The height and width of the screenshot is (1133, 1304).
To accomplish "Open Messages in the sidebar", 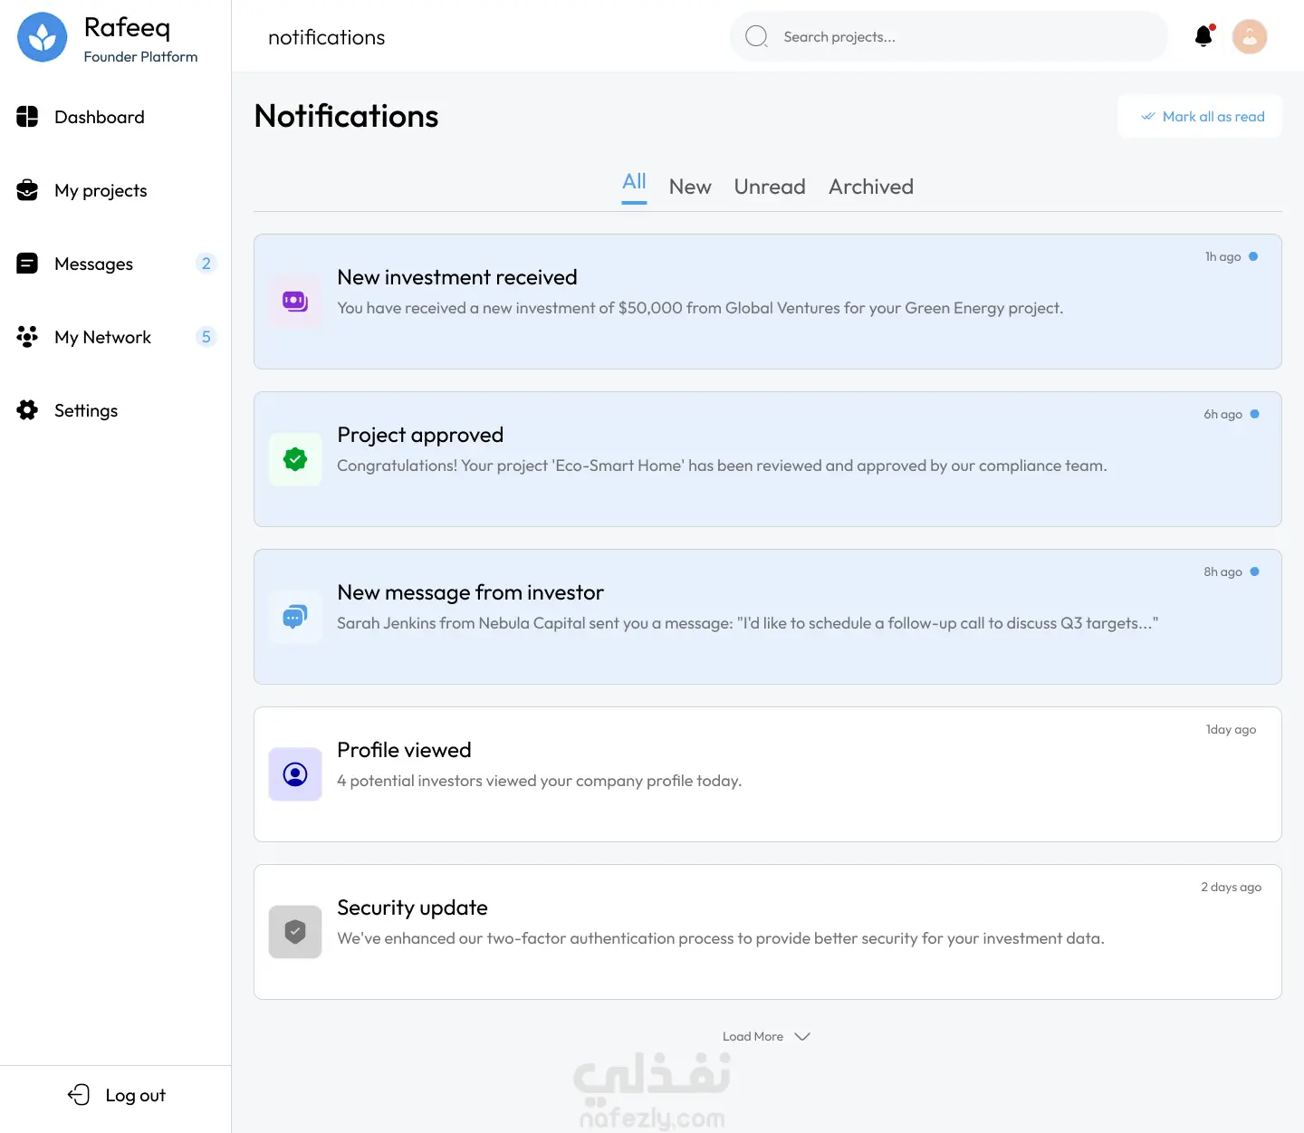I will point(94,264).
